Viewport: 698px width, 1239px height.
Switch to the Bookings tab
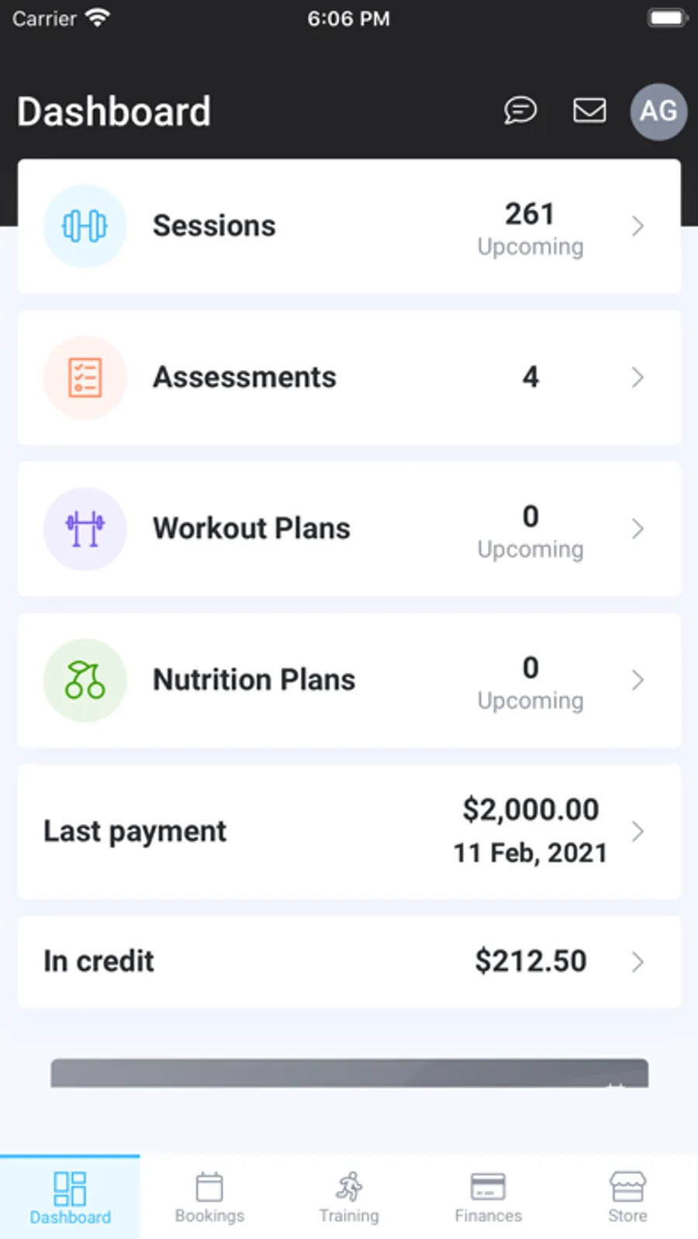209,1197
